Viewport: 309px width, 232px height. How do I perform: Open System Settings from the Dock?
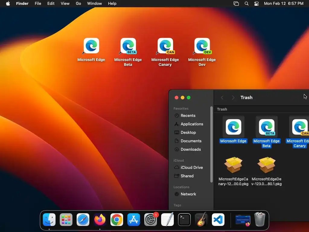click(x=151, y=220)
